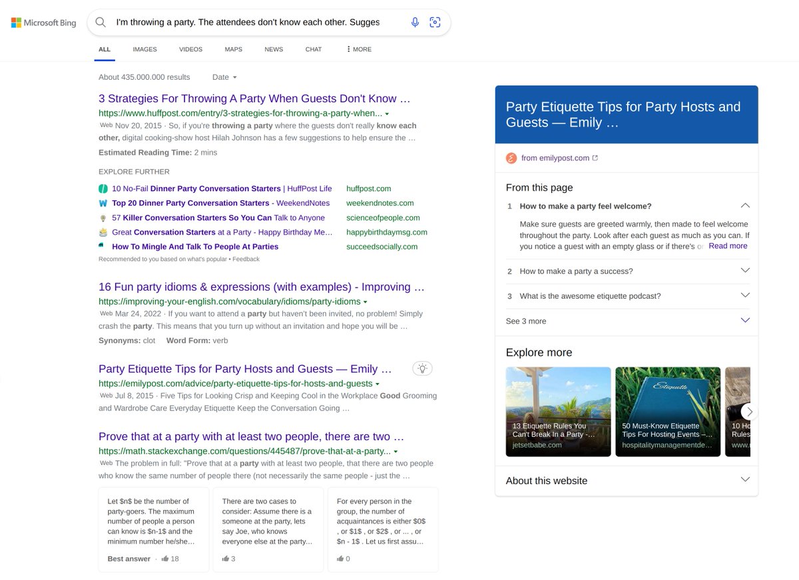Click the "Synonyms: clot" text
Screen dimensions: 799x580
127,341
